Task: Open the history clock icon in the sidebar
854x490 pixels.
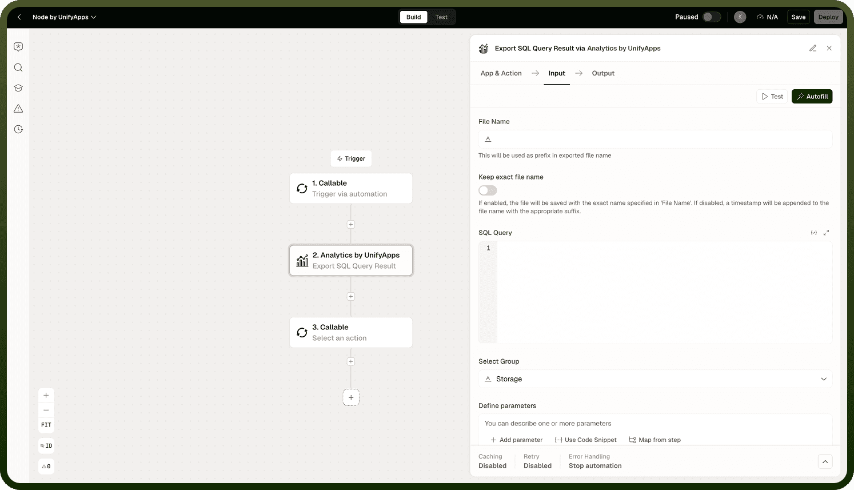Action: click(x=18, y=129)
